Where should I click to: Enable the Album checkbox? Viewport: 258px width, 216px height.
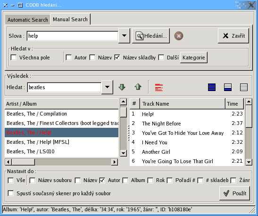click(125, 180)
